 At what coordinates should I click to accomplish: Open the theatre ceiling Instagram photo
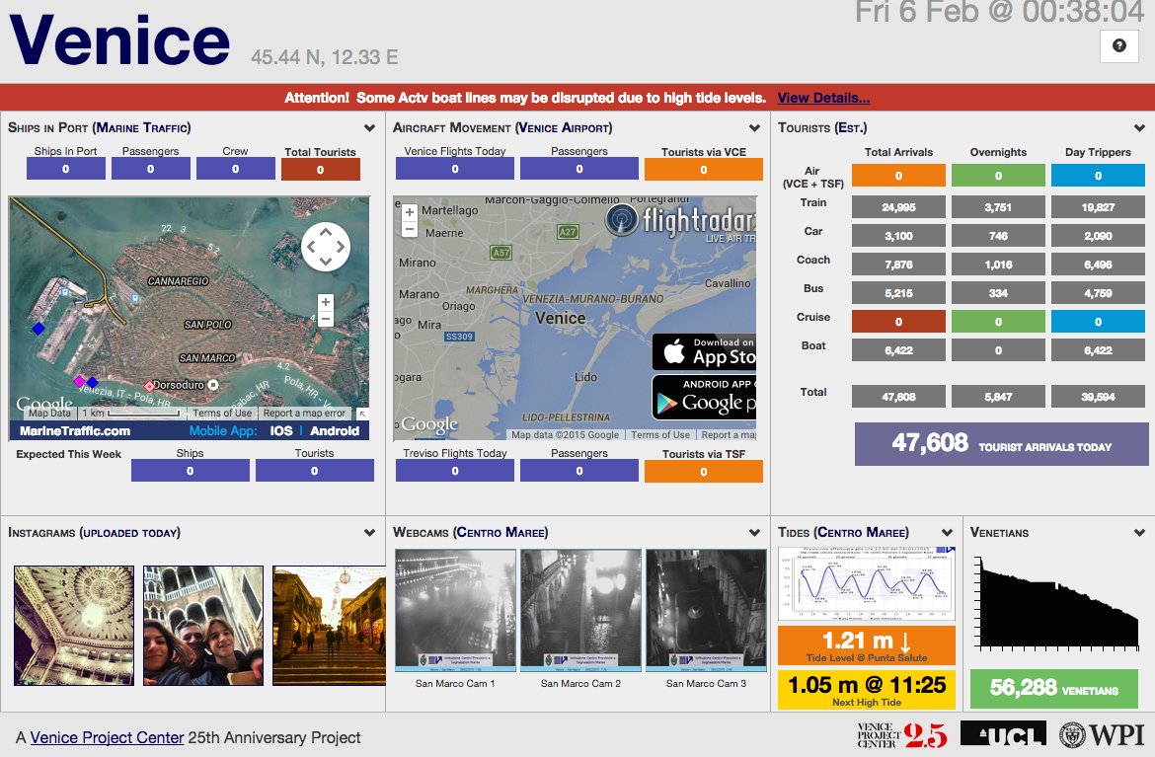coord(74,626)
